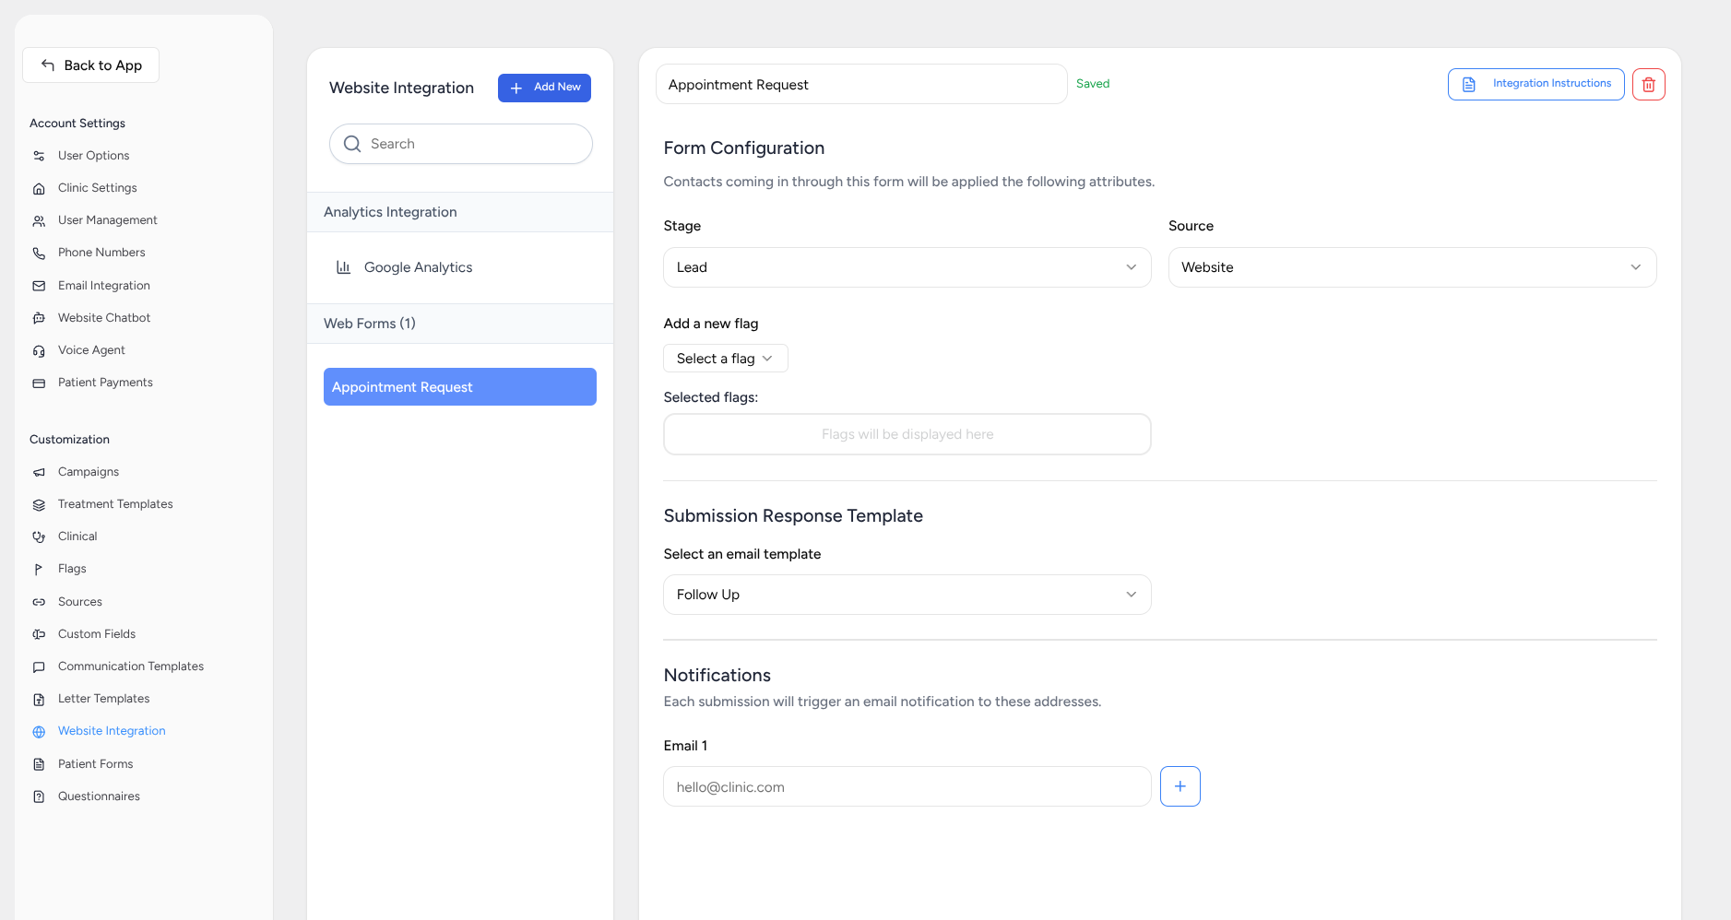The image size is (1731, 920).
Task: Select the Appointment Request web form
Action: click(459, 387)
